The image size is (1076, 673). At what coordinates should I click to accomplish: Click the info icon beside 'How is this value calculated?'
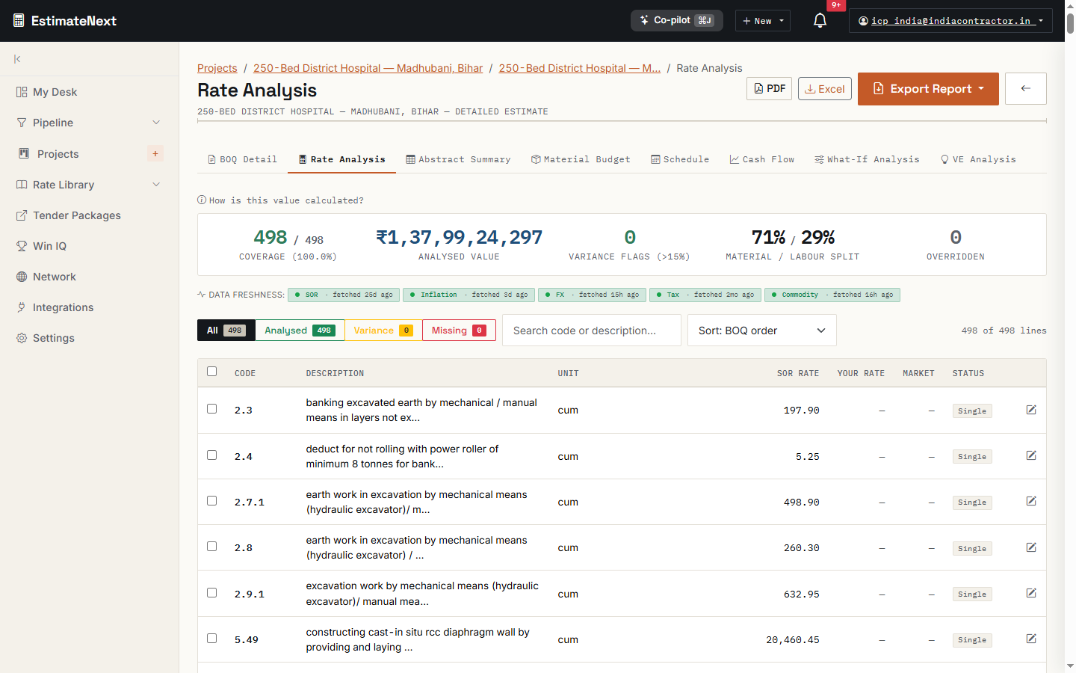click(202, 200)
